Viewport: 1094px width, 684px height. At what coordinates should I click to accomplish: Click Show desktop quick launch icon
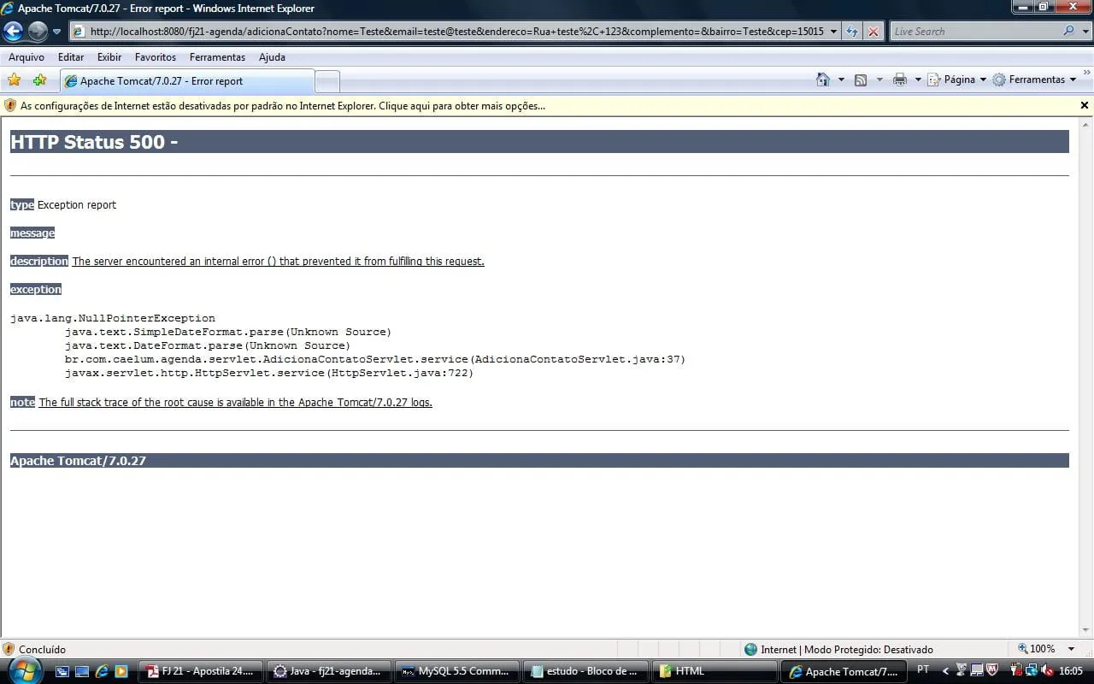82,671
